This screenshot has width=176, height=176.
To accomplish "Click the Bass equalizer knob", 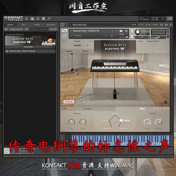I will click(x=71, y=122).
